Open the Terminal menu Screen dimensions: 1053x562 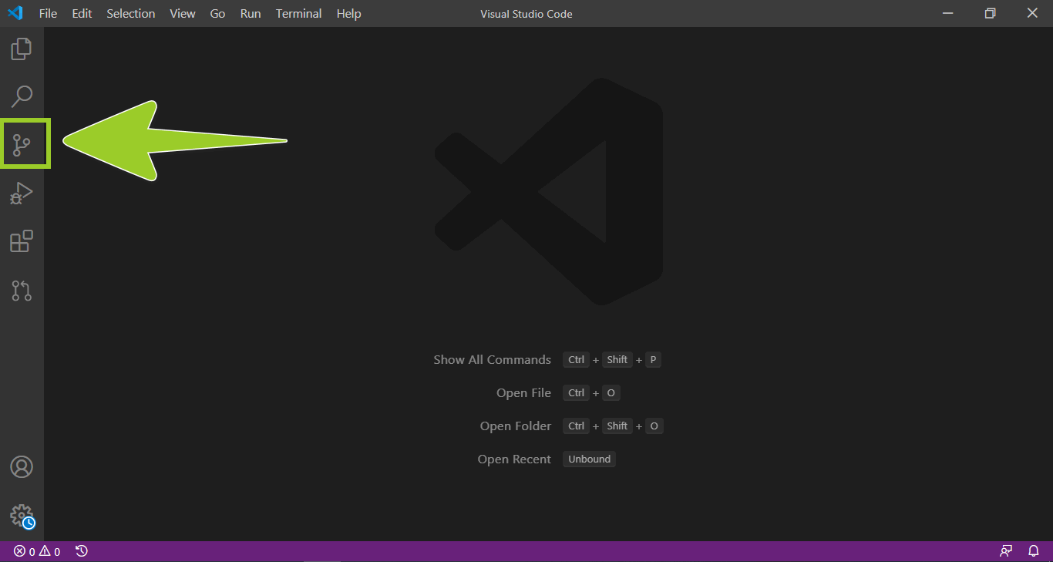click(298, 14)
